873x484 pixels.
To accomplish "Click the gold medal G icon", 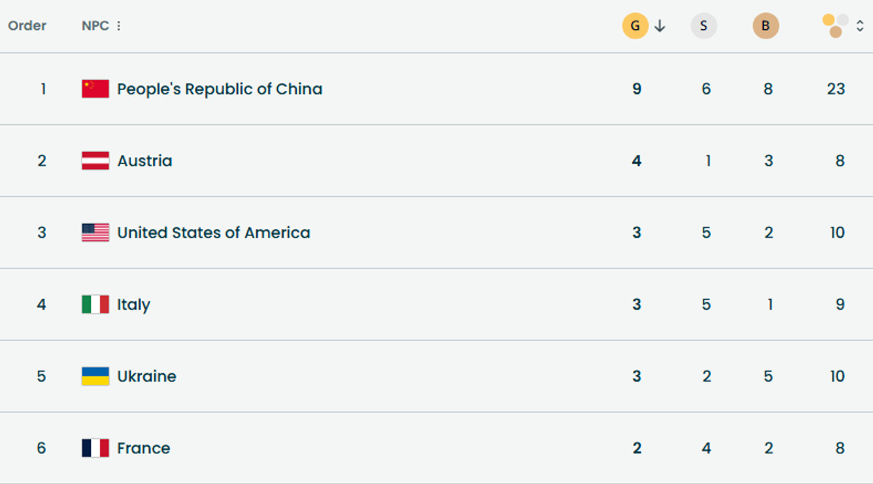I will [635, 26].
